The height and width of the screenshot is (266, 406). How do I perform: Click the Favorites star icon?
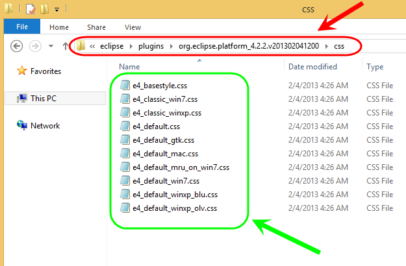tap(21, 71)
